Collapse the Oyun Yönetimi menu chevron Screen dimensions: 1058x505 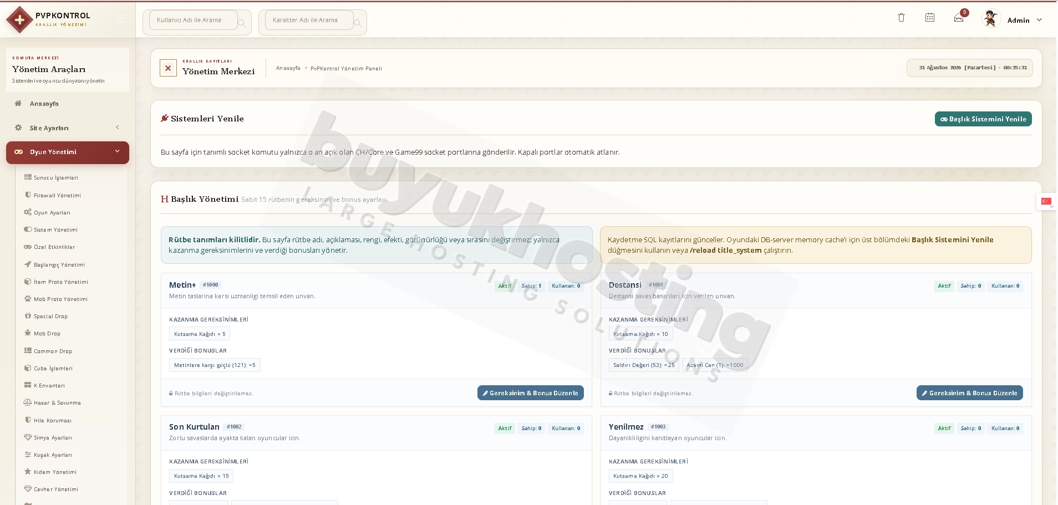point(117,151)
